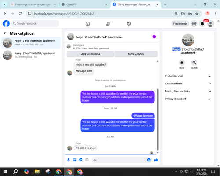Open Paige conversation in Marketplace list

(31, 43)
